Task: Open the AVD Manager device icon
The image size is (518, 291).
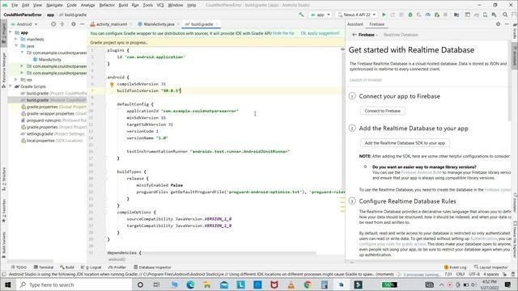Action: coord(485,15)
